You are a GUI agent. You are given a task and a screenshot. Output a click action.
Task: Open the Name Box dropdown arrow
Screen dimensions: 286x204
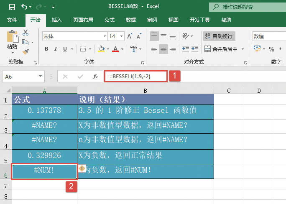click(x=41, y=76)
